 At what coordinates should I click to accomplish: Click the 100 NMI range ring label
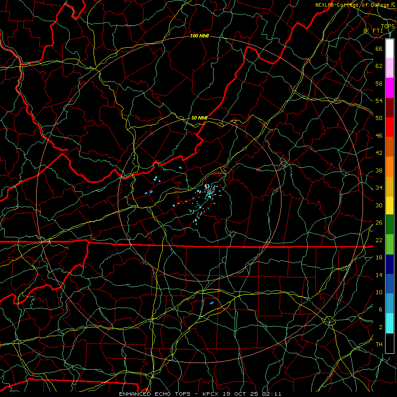199,36
